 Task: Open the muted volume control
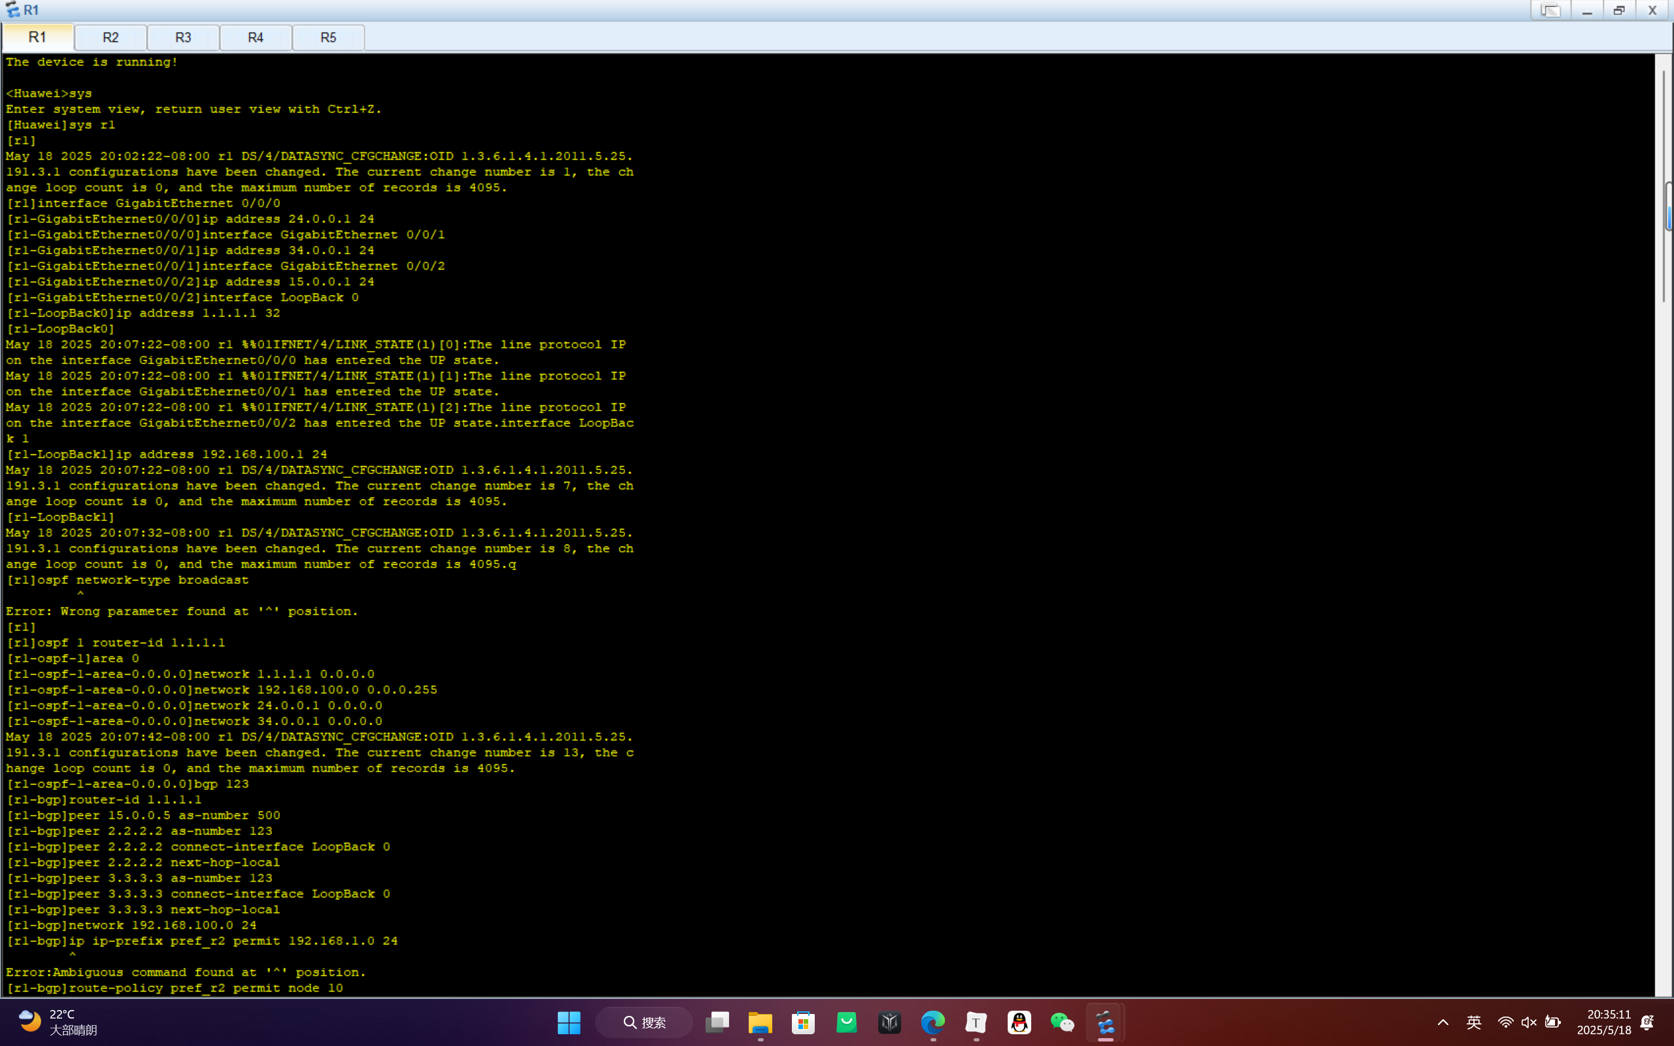pos(1529,1022)
